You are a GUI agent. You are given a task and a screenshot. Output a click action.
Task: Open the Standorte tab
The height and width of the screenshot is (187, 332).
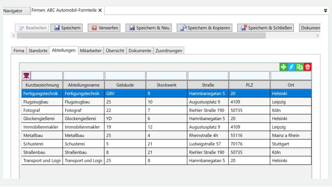point(38,51)
